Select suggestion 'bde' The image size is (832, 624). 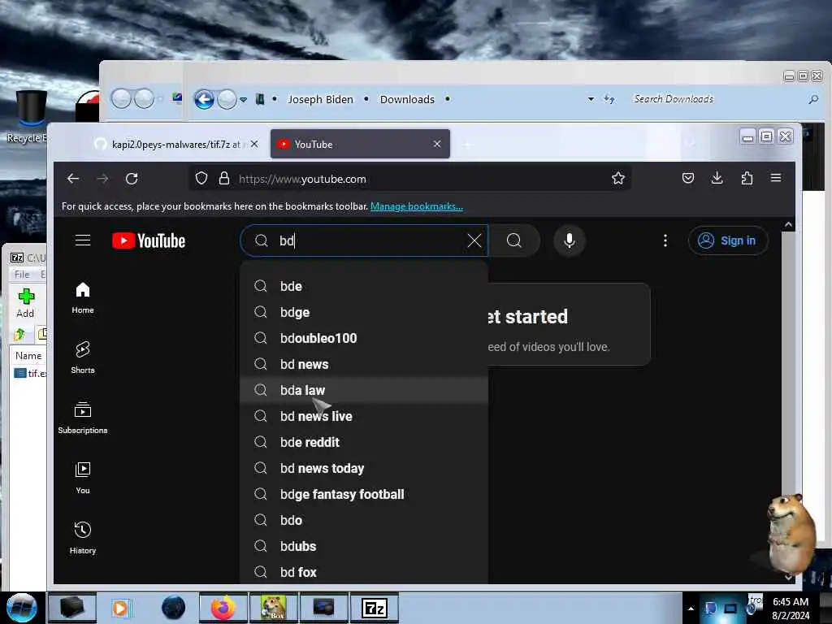pyautogui.click(x=364, y=286)
